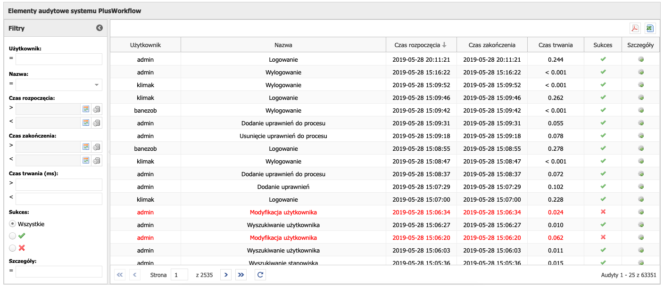Collapse the Filtry panel
664x286 pixels.
(x=100, y=28)
